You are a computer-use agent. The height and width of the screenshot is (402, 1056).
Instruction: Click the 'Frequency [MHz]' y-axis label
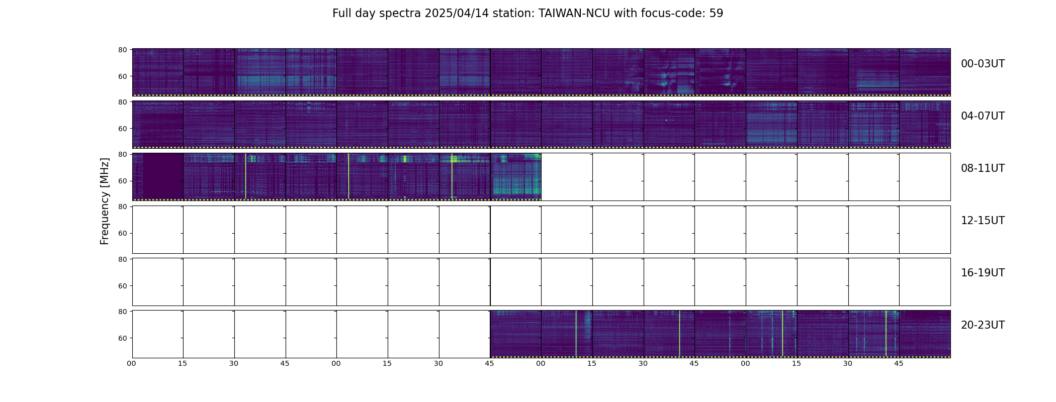pyautogui.click(x=105, y=202)
